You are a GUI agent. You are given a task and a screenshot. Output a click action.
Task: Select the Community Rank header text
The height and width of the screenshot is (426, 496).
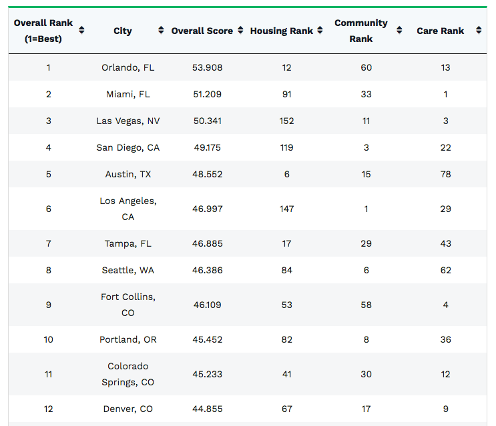[x=361, y=31]
